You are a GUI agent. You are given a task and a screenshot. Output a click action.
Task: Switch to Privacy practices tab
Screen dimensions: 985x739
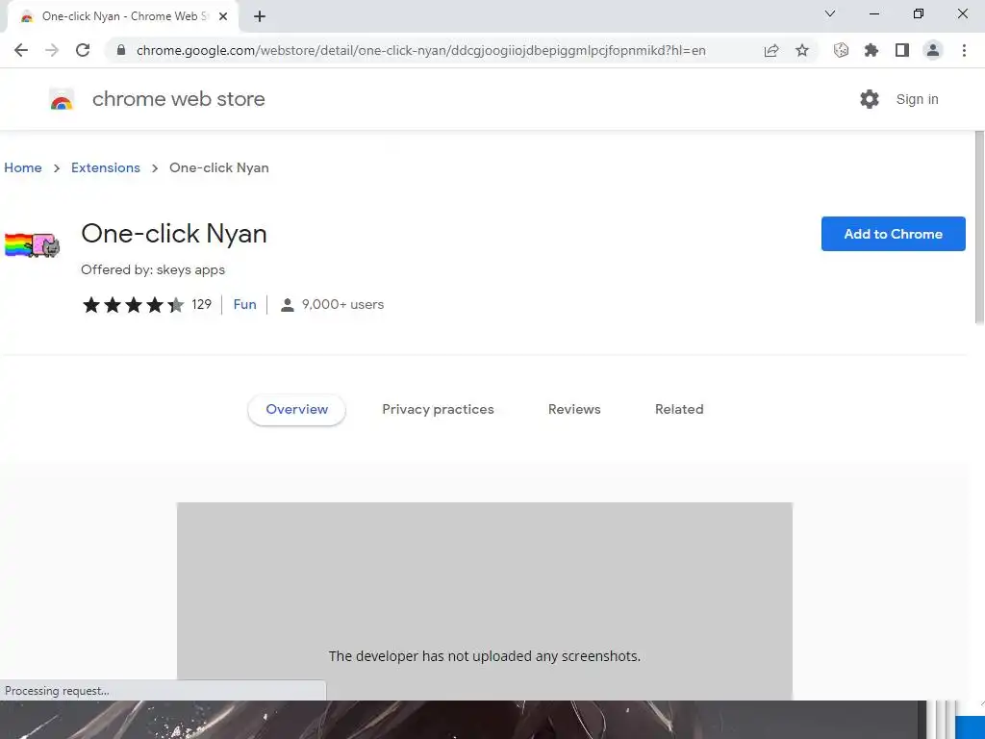pos(438,409)
